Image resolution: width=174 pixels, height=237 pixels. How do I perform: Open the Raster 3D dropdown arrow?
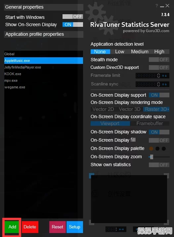coord(168,109)
